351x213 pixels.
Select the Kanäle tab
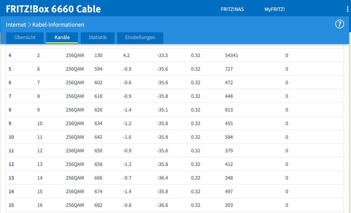(62, 37)
